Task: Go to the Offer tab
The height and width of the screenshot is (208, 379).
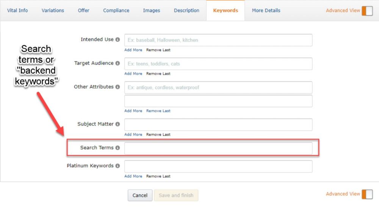Action: point(83,10)
